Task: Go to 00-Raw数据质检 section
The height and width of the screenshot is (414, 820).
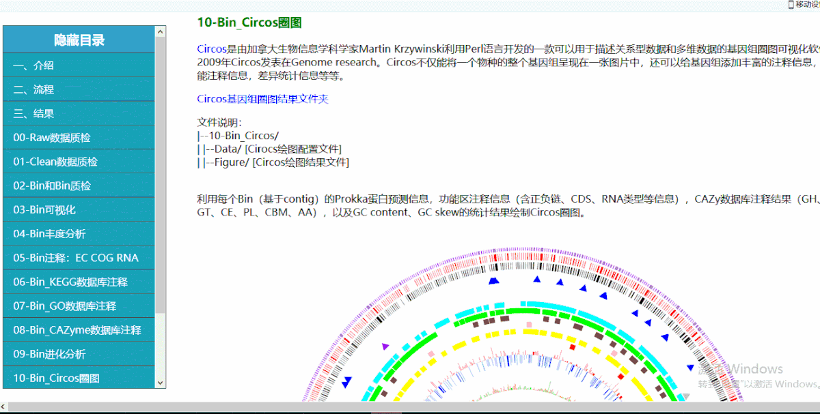Action: 79,137
